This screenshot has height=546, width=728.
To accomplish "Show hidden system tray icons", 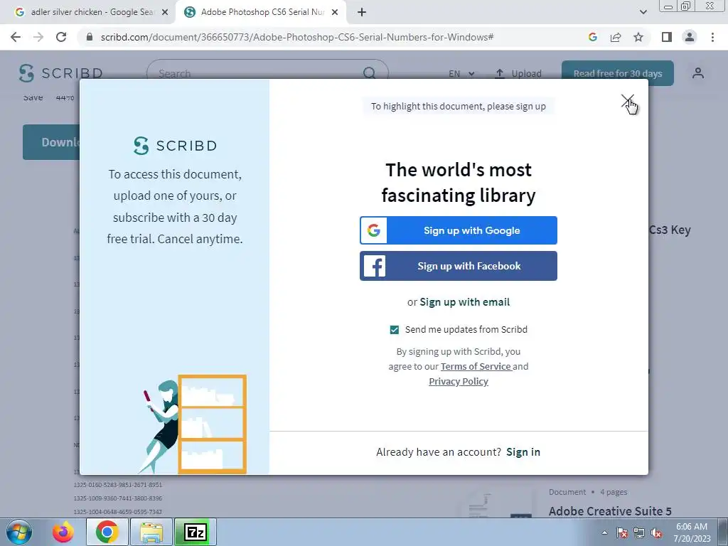I will click(604, 532).
